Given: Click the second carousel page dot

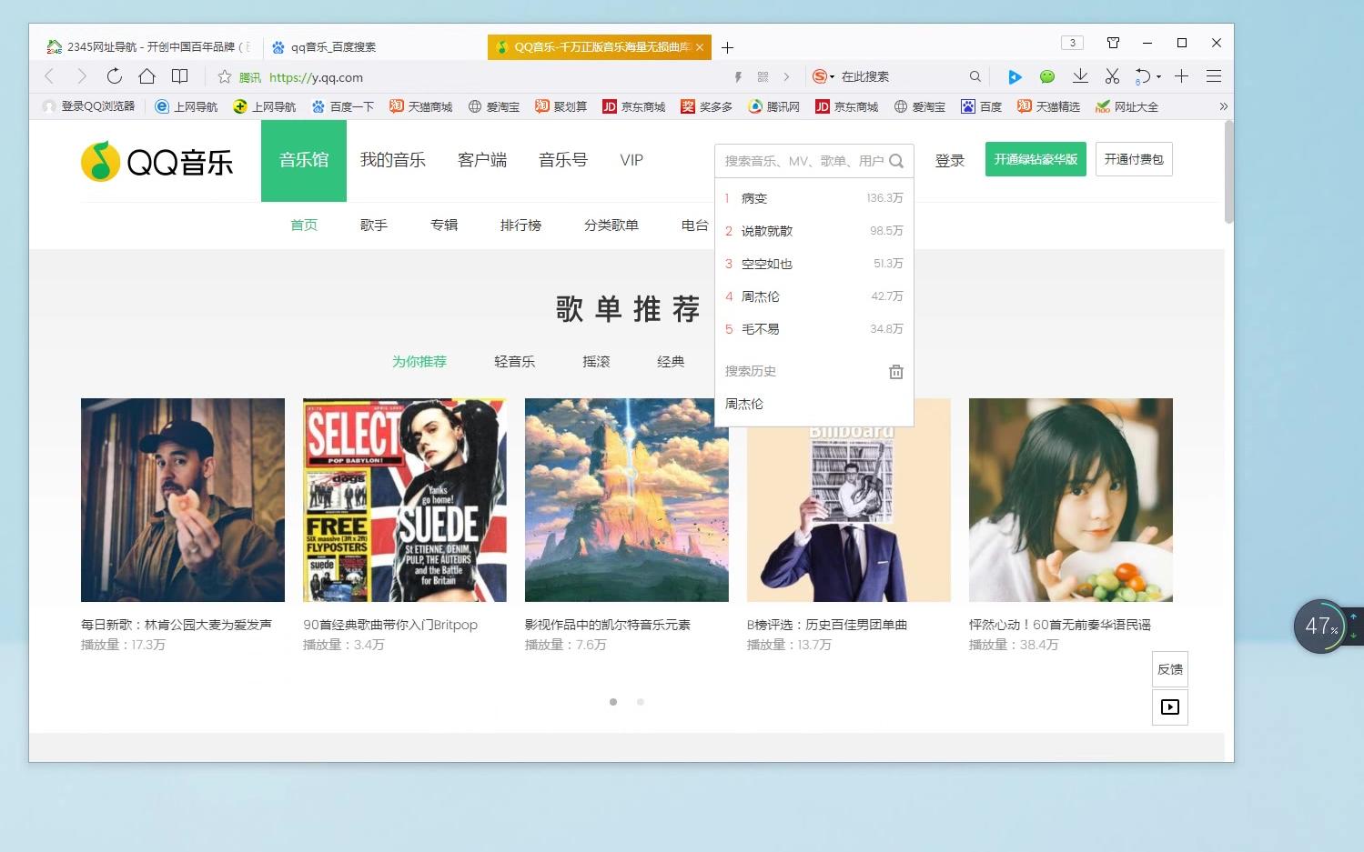Looking at the screenshot, I should click(x=641, y=702).
